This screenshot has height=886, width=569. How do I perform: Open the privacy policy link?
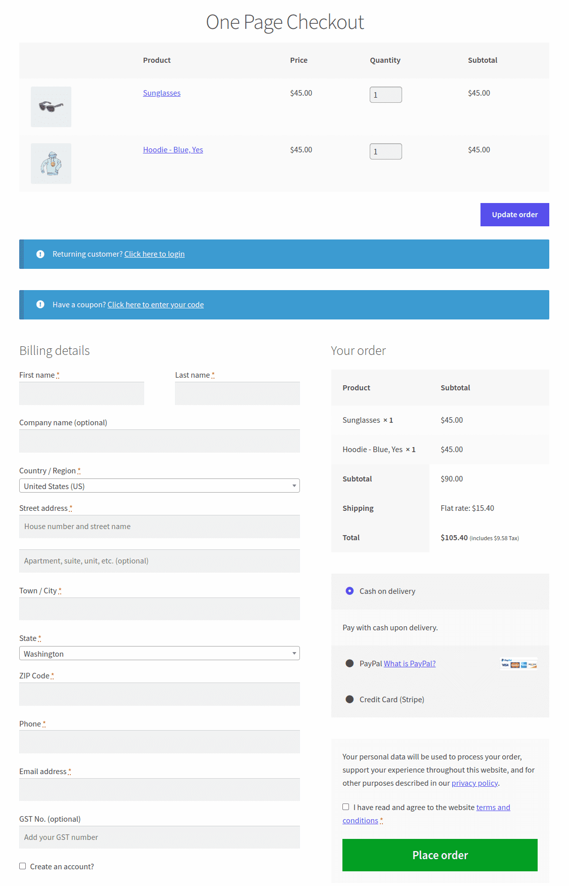[x=475, y=783]
